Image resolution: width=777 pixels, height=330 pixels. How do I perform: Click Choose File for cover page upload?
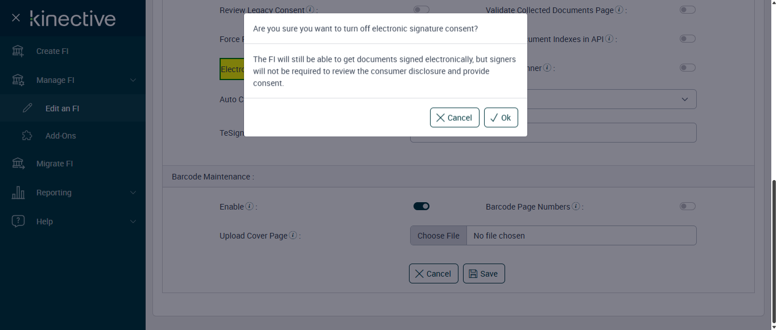438,236
